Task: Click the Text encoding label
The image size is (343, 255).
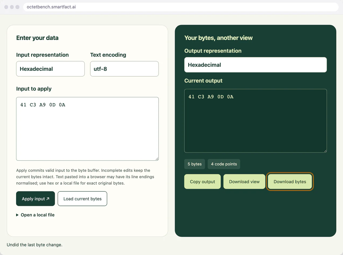Action: [x=108, y=55]
